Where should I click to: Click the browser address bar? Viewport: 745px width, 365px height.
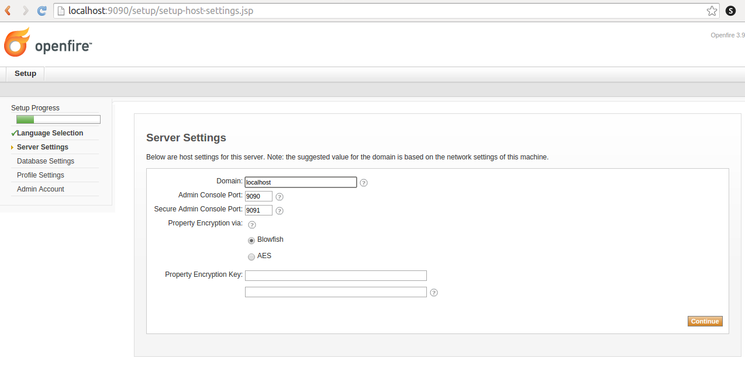point(380,11)
